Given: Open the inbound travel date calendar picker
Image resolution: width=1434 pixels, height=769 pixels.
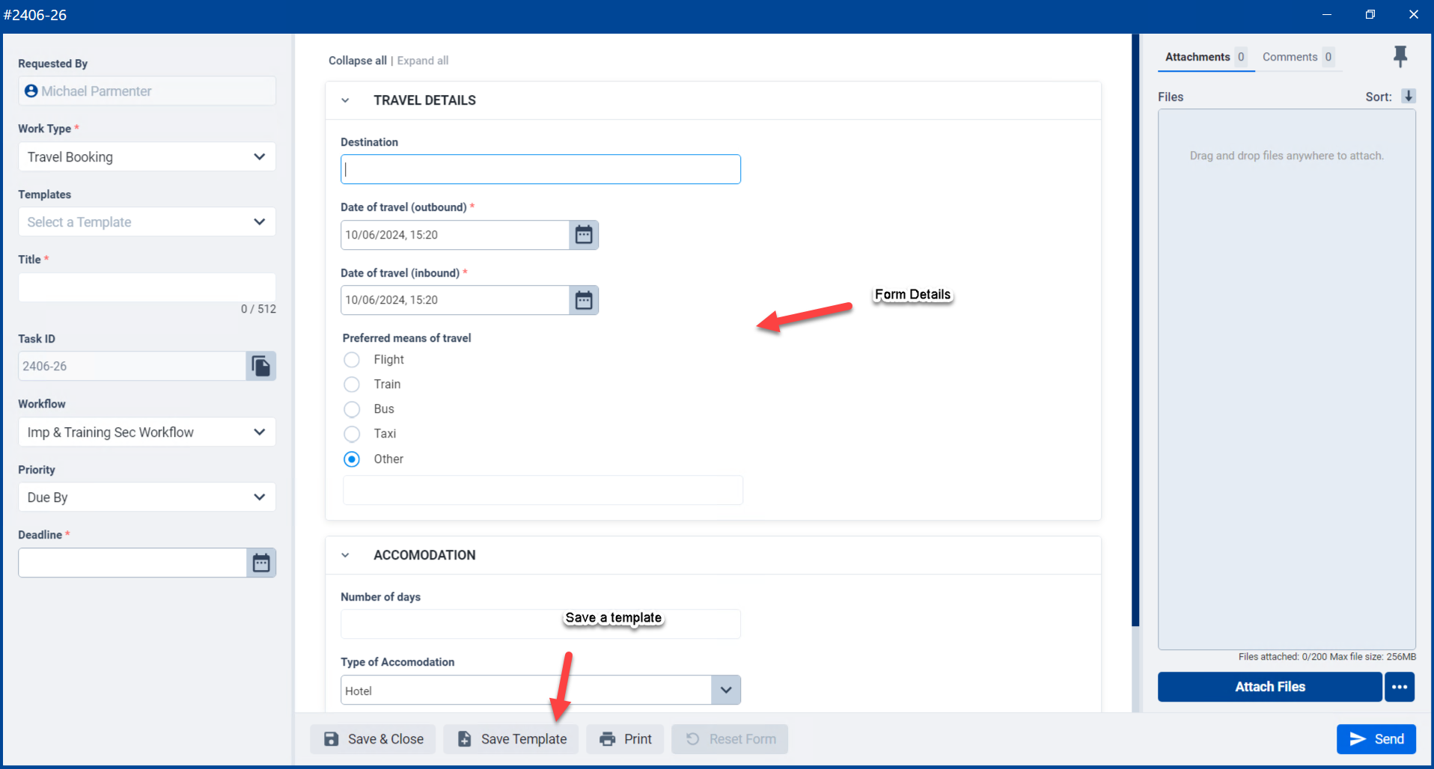Looking at the screenshot, I should pos(584,300).
